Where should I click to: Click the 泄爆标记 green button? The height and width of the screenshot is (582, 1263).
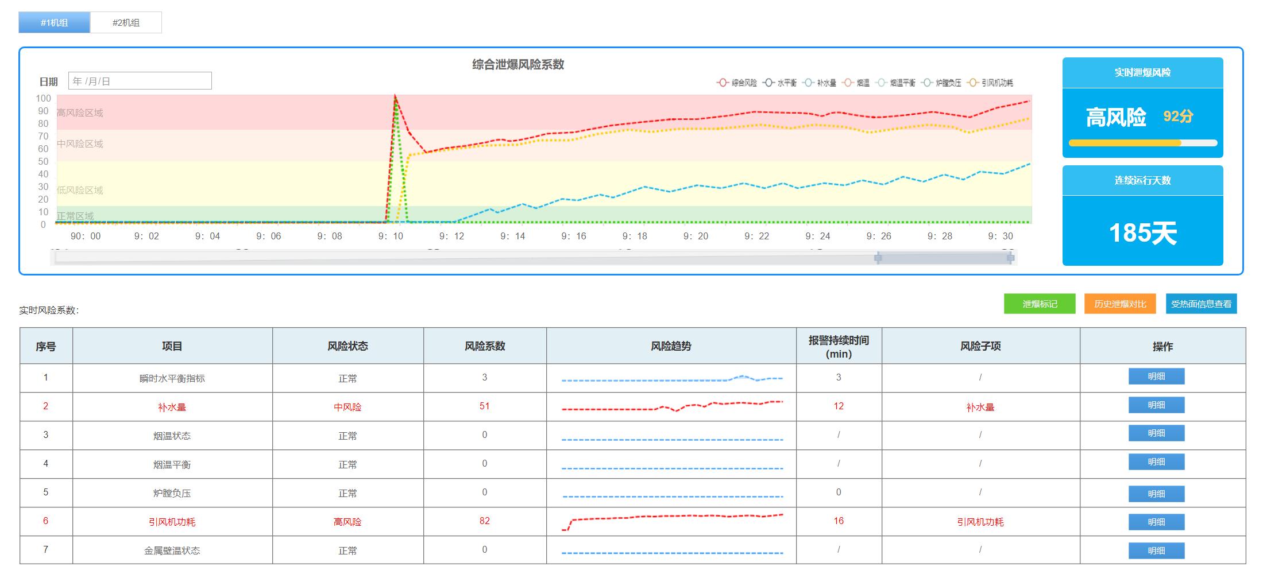pyautogui.click(x=1040, y=304)
